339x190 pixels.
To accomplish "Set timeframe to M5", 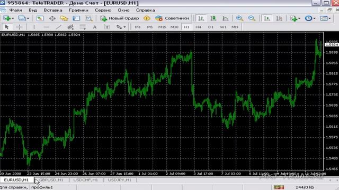I will 149,27.
